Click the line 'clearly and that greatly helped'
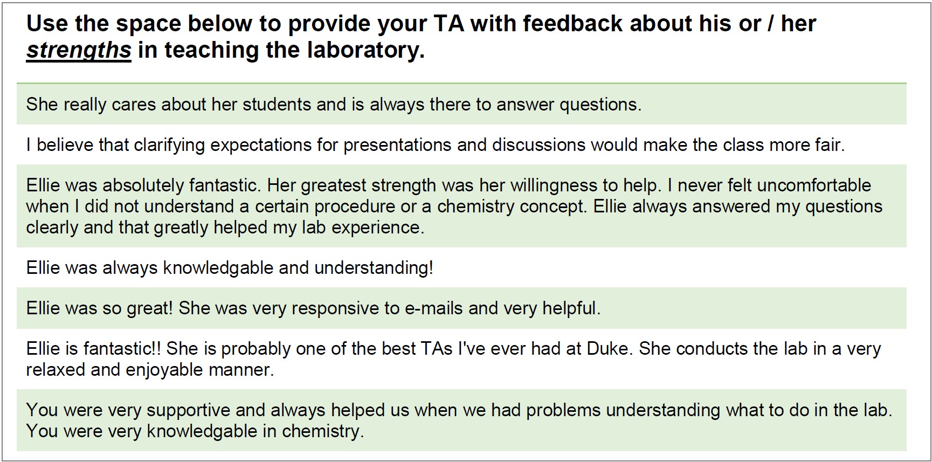Screen dimensions: 932x462 [x=225, y=227]
